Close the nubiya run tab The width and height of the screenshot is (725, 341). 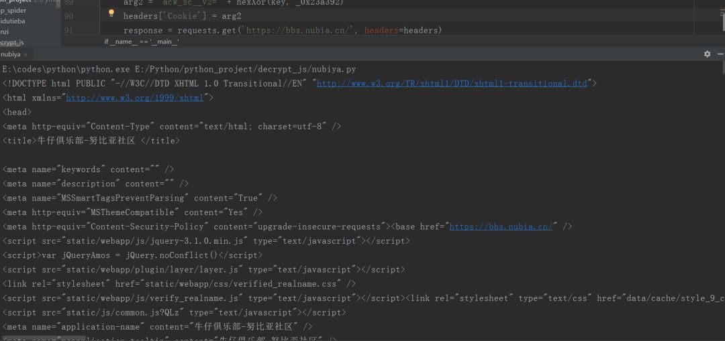pos(26,54)
